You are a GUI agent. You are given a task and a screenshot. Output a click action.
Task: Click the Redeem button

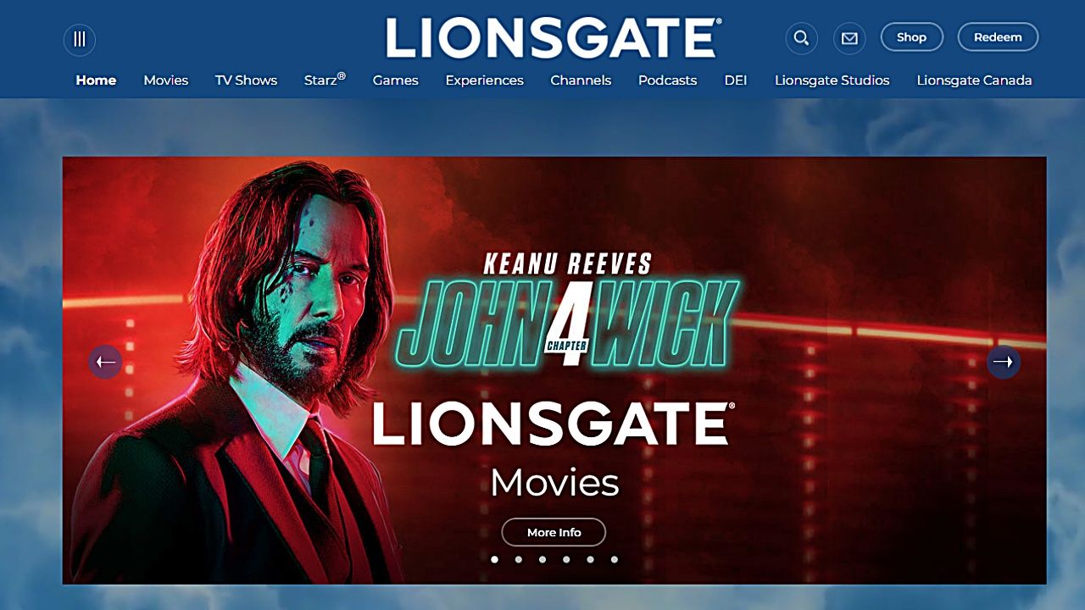(x=998, y=37)
